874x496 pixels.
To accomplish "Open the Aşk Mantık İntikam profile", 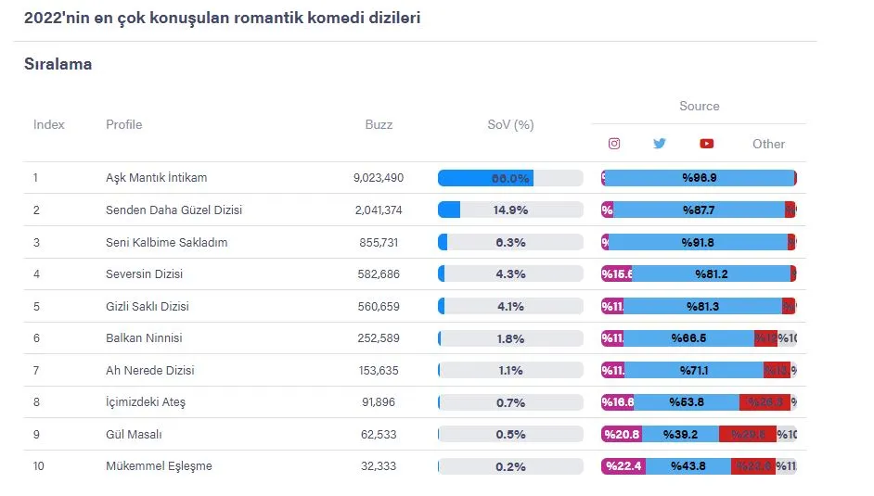I will point(156,178).
